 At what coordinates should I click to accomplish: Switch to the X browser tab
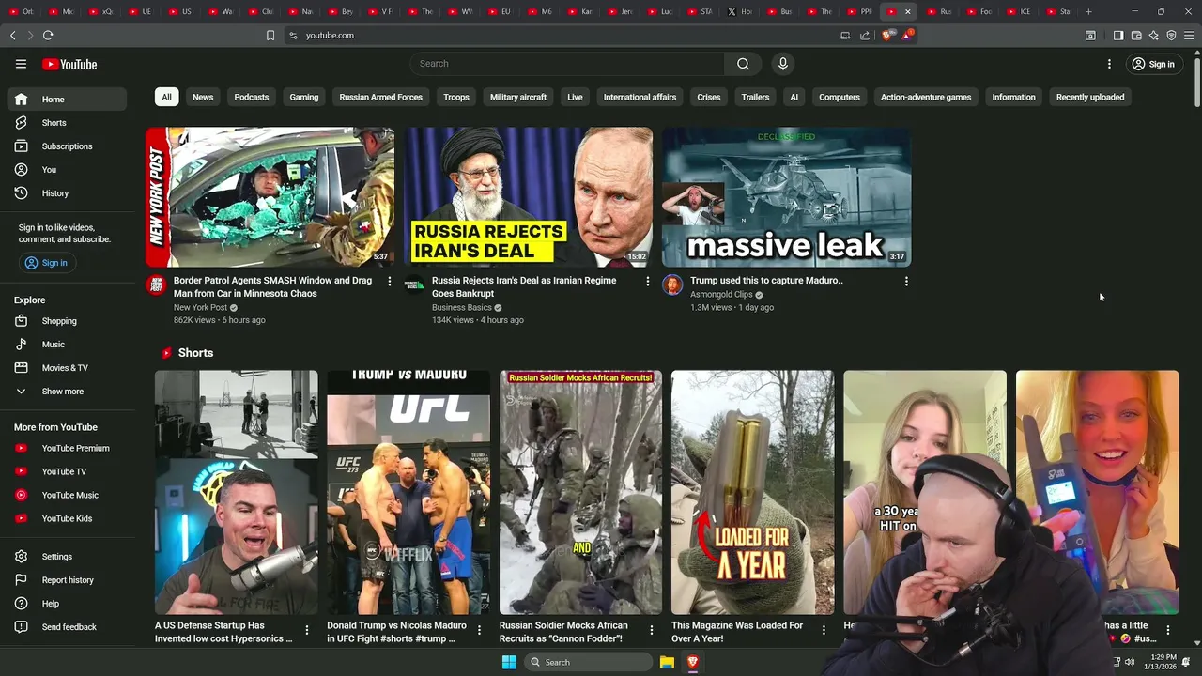[741, 11]
